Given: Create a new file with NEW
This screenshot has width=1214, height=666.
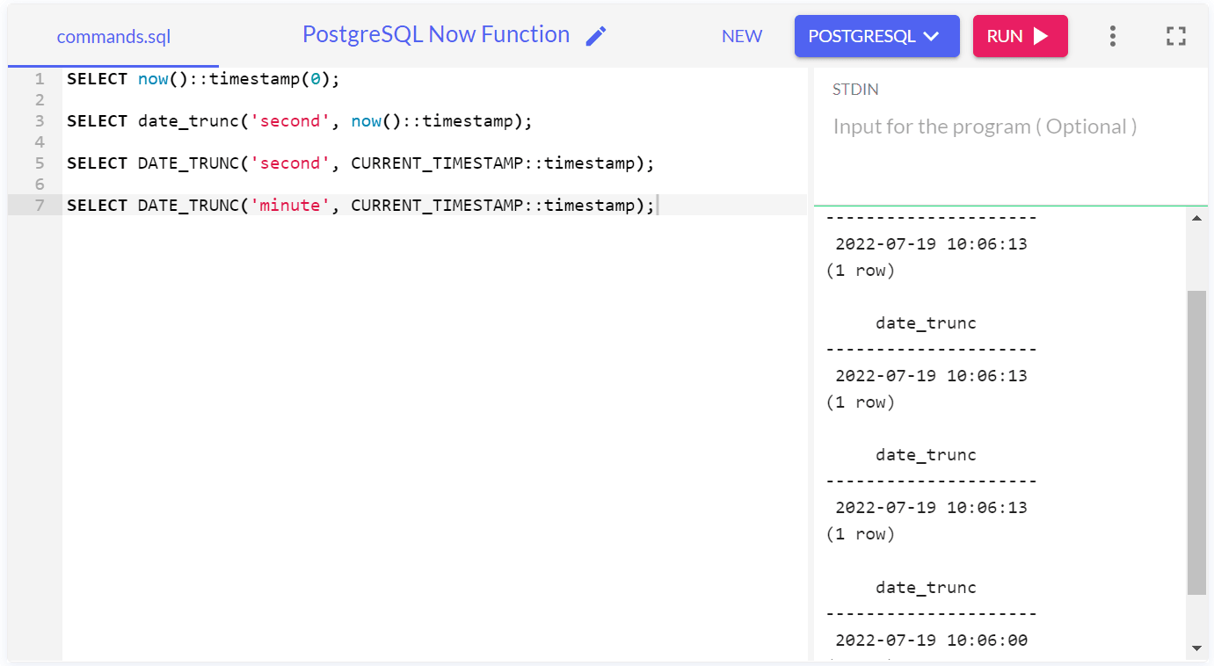Looking at the screenshot, I should coord(742,36).
